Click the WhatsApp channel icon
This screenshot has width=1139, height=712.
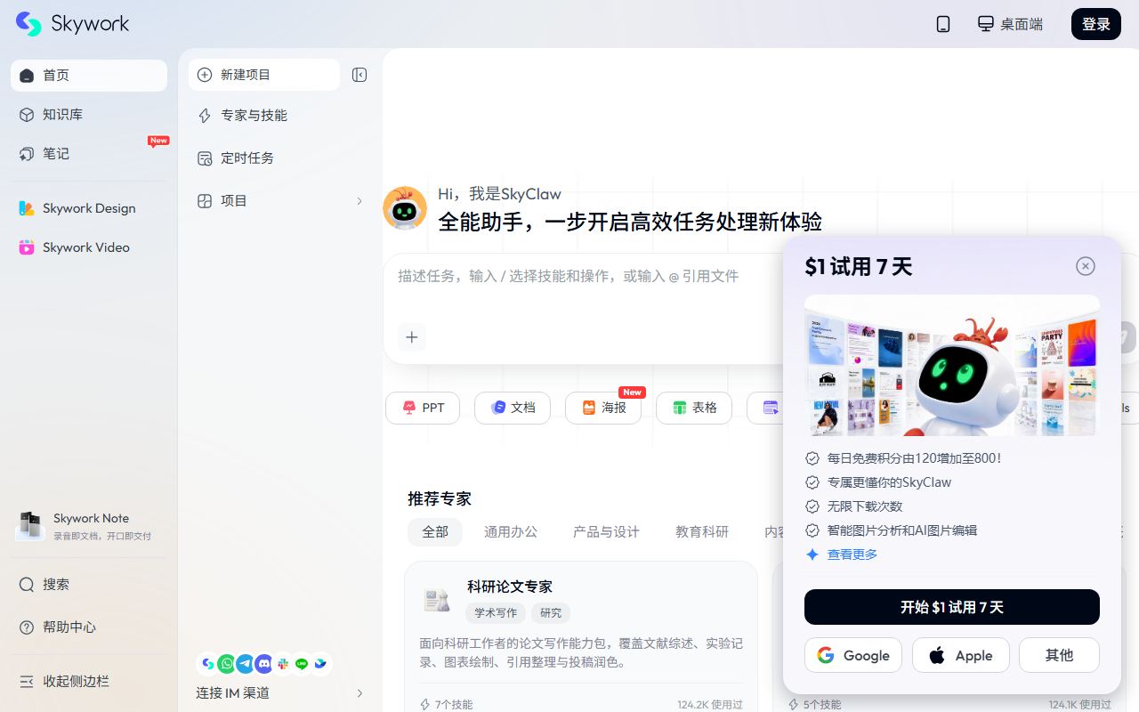click(226, 664)
